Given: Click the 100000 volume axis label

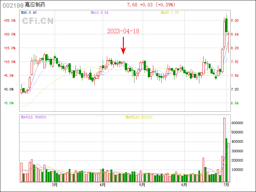Looking at the screenshot, I should tap(237, 170).
